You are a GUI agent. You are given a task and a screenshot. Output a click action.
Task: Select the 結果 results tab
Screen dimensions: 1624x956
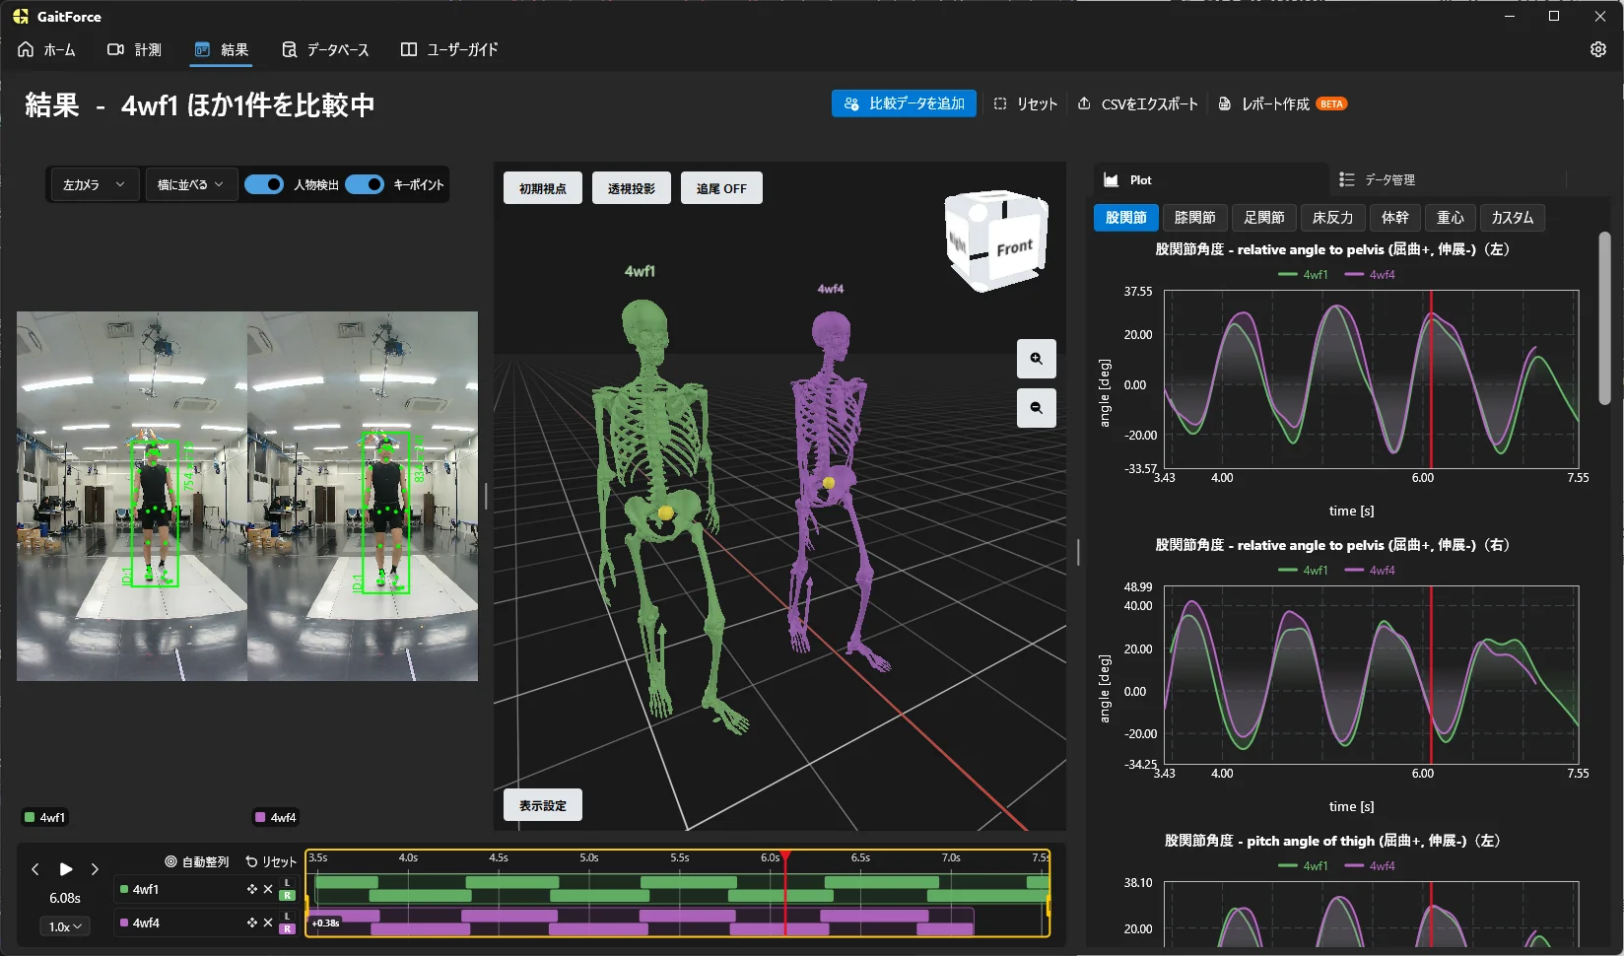(222, 49)
